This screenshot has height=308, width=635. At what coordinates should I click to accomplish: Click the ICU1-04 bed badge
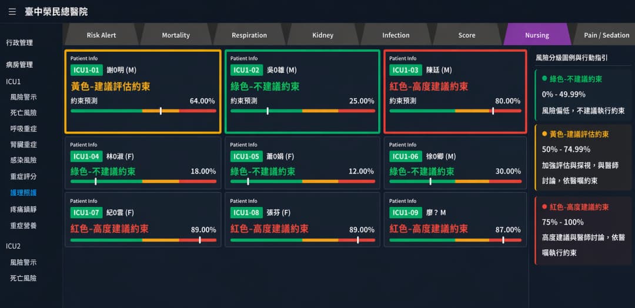click(86, 156)
